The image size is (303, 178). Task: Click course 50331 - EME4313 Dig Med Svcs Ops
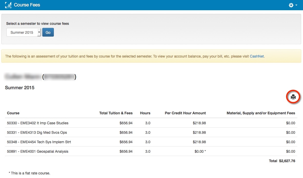click(x=37, y=132)
